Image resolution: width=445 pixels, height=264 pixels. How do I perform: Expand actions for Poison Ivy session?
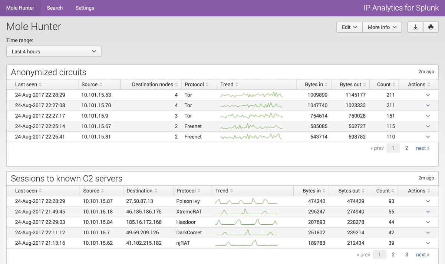428,201
